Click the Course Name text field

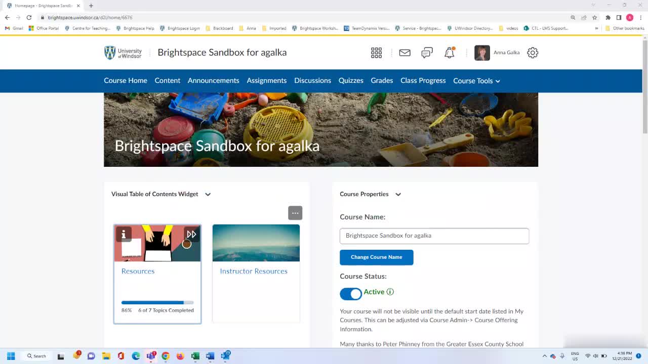click(434, 236)
